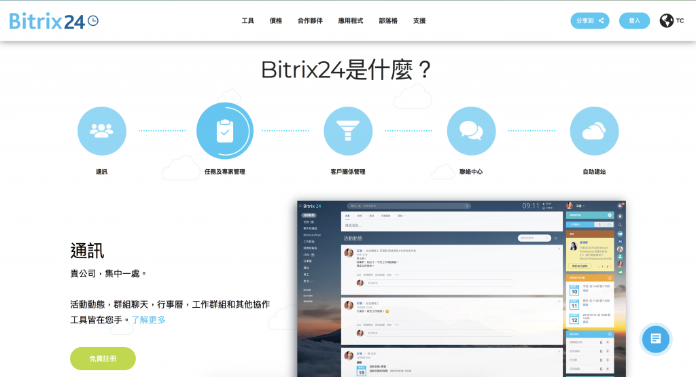Click the search bar in the screenshot
The height and width of the screenshot is (377, 696).
tap(408, 206)
